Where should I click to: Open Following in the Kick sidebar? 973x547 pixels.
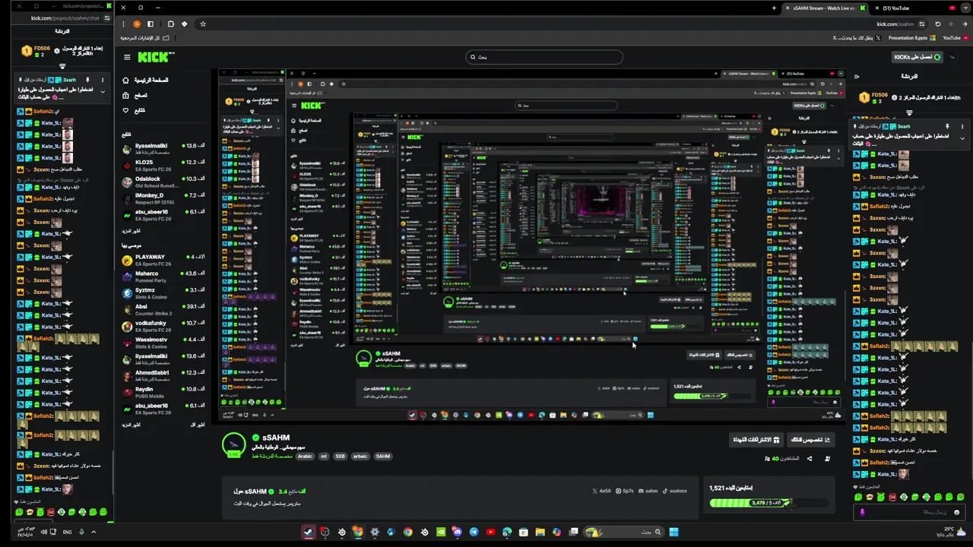[135, 110]
